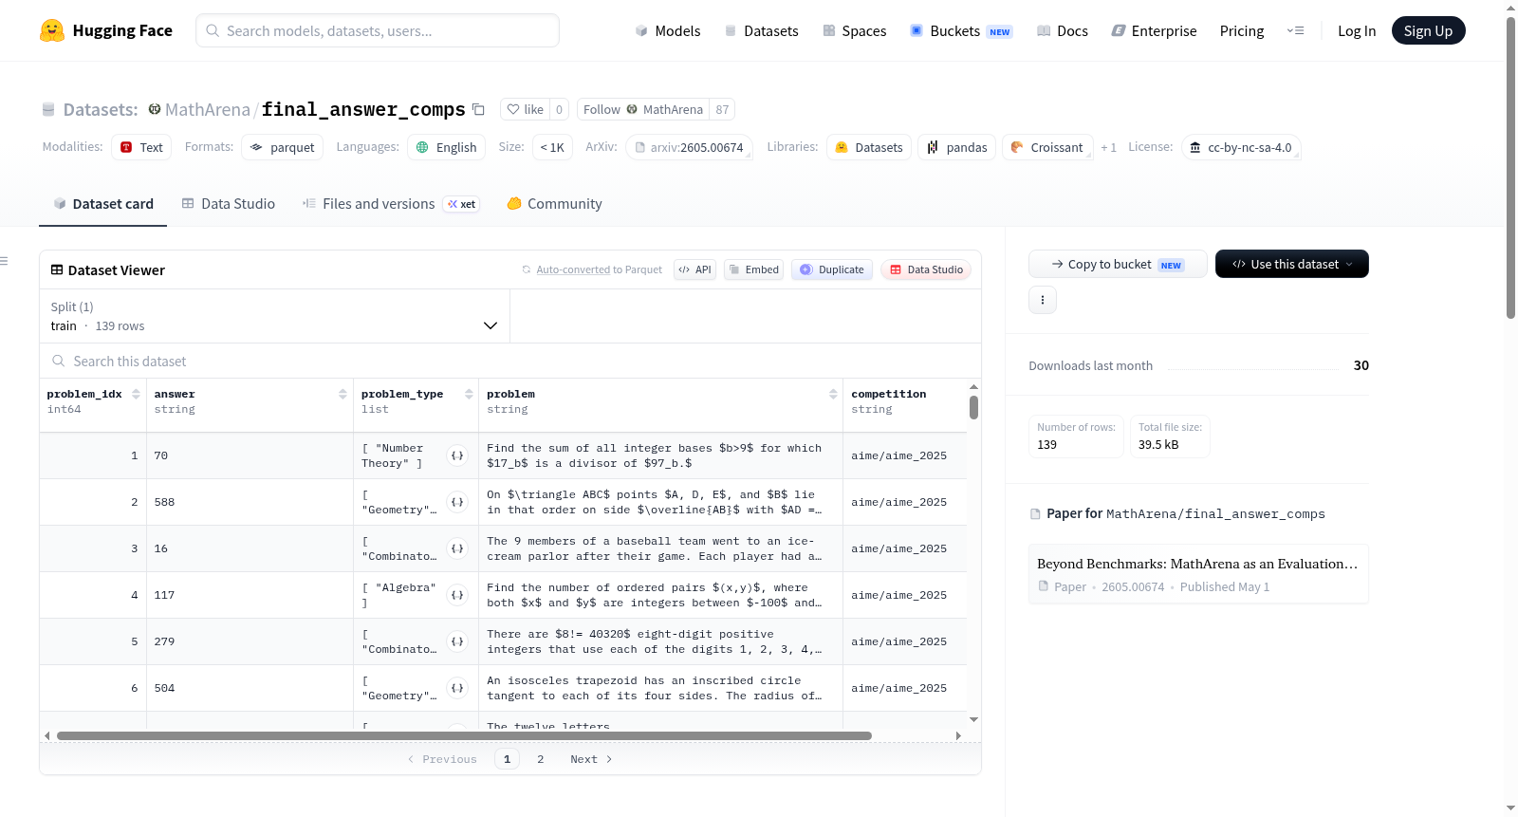Image resolution: width=1518 pixels, height=817 pixels.
Task: Open Spaces in the top navigation
Action: (854, 30)
